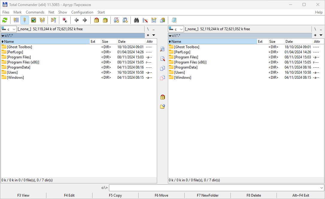Go to root with left panel backslash button

(x=148, y=29)
